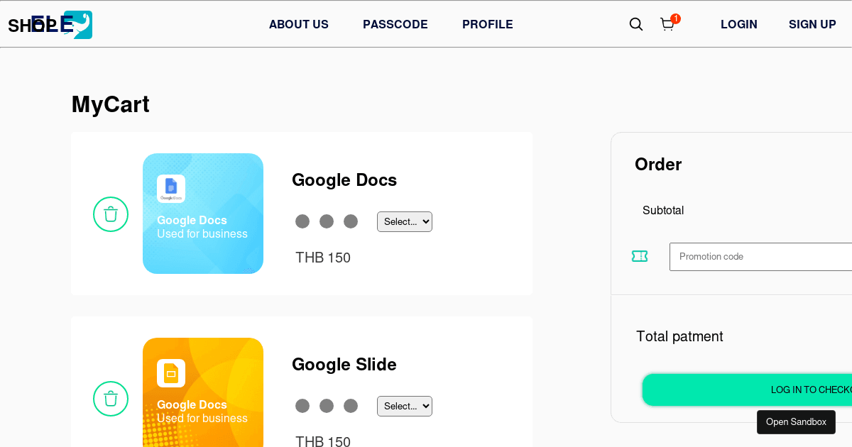This screenshot has height=447, width=852.
Task: Select second gray dot of Google Docs
Action: [327, 221]
